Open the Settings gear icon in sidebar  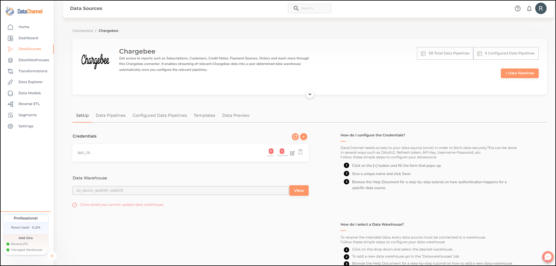point(11,126)
